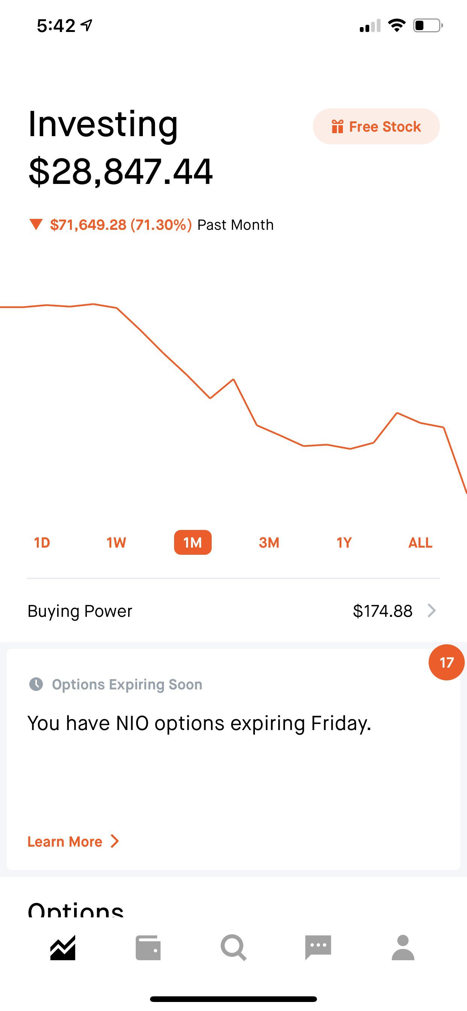Switch chart to 1Y range
This screenshot has width=467, height=1011.
[x=344, y=542]
